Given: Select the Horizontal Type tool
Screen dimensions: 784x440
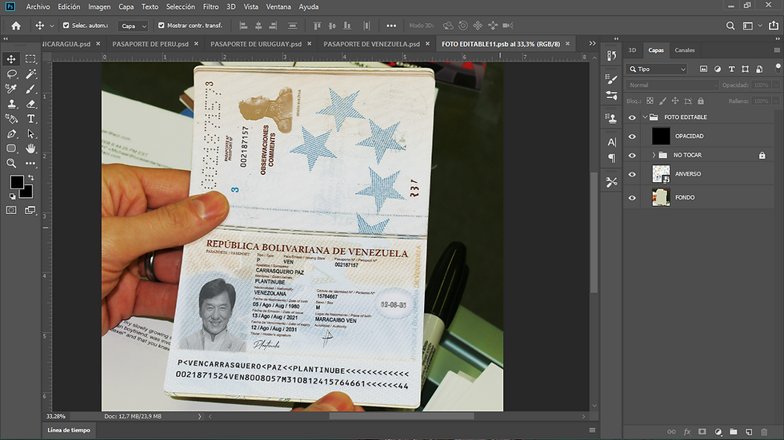Looking at the screenshot, I should 30,119.
